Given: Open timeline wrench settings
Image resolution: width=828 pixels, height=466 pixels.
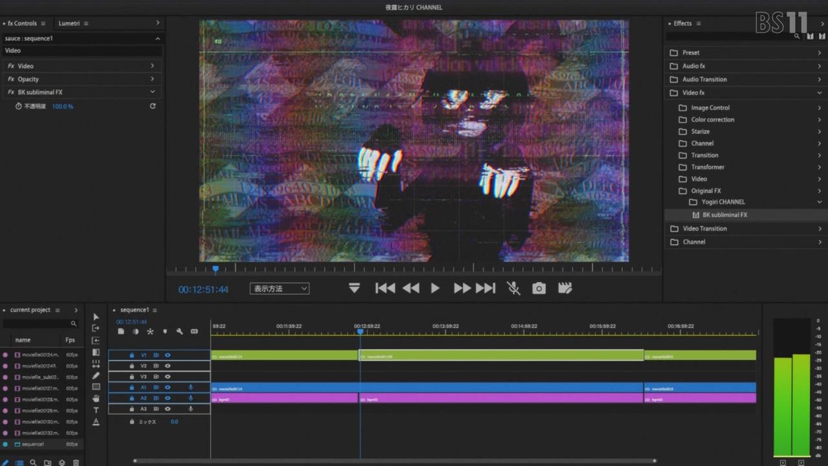Looking at the screenshot, I should pyautogui.click(x=180, y=331).
